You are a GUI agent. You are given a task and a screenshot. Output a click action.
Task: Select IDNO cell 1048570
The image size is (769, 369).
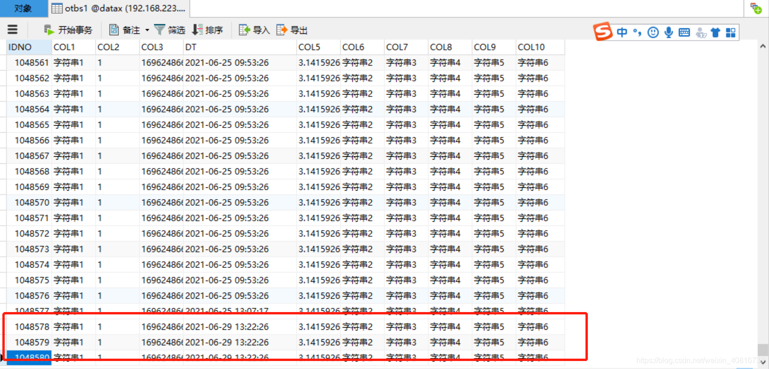[x=29, y=202]
